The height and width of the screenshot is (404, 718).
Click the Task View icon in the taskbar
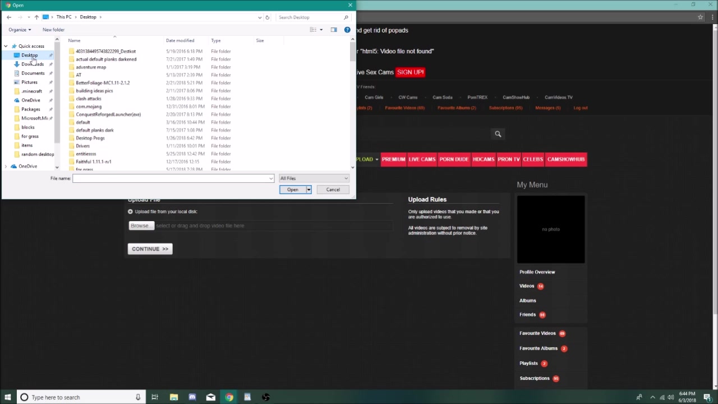155,397
